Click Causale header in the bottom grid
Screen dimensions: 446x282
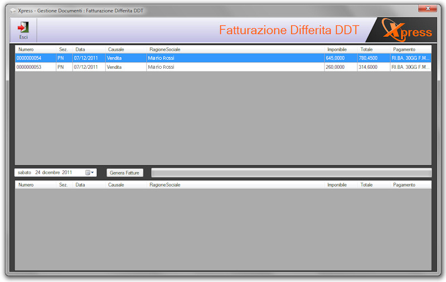point(126,185)
